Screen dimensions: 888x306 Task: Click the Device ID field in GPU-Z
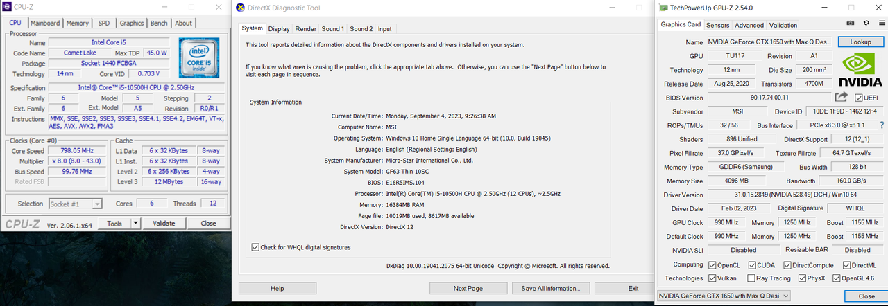844,111
